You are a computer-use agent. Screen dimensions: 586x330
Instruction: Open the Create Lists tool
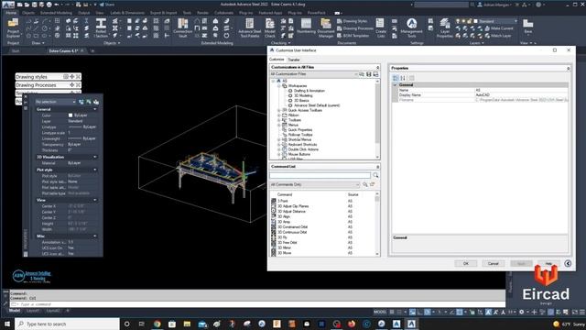pyautogui.click(x=381, y=28)
